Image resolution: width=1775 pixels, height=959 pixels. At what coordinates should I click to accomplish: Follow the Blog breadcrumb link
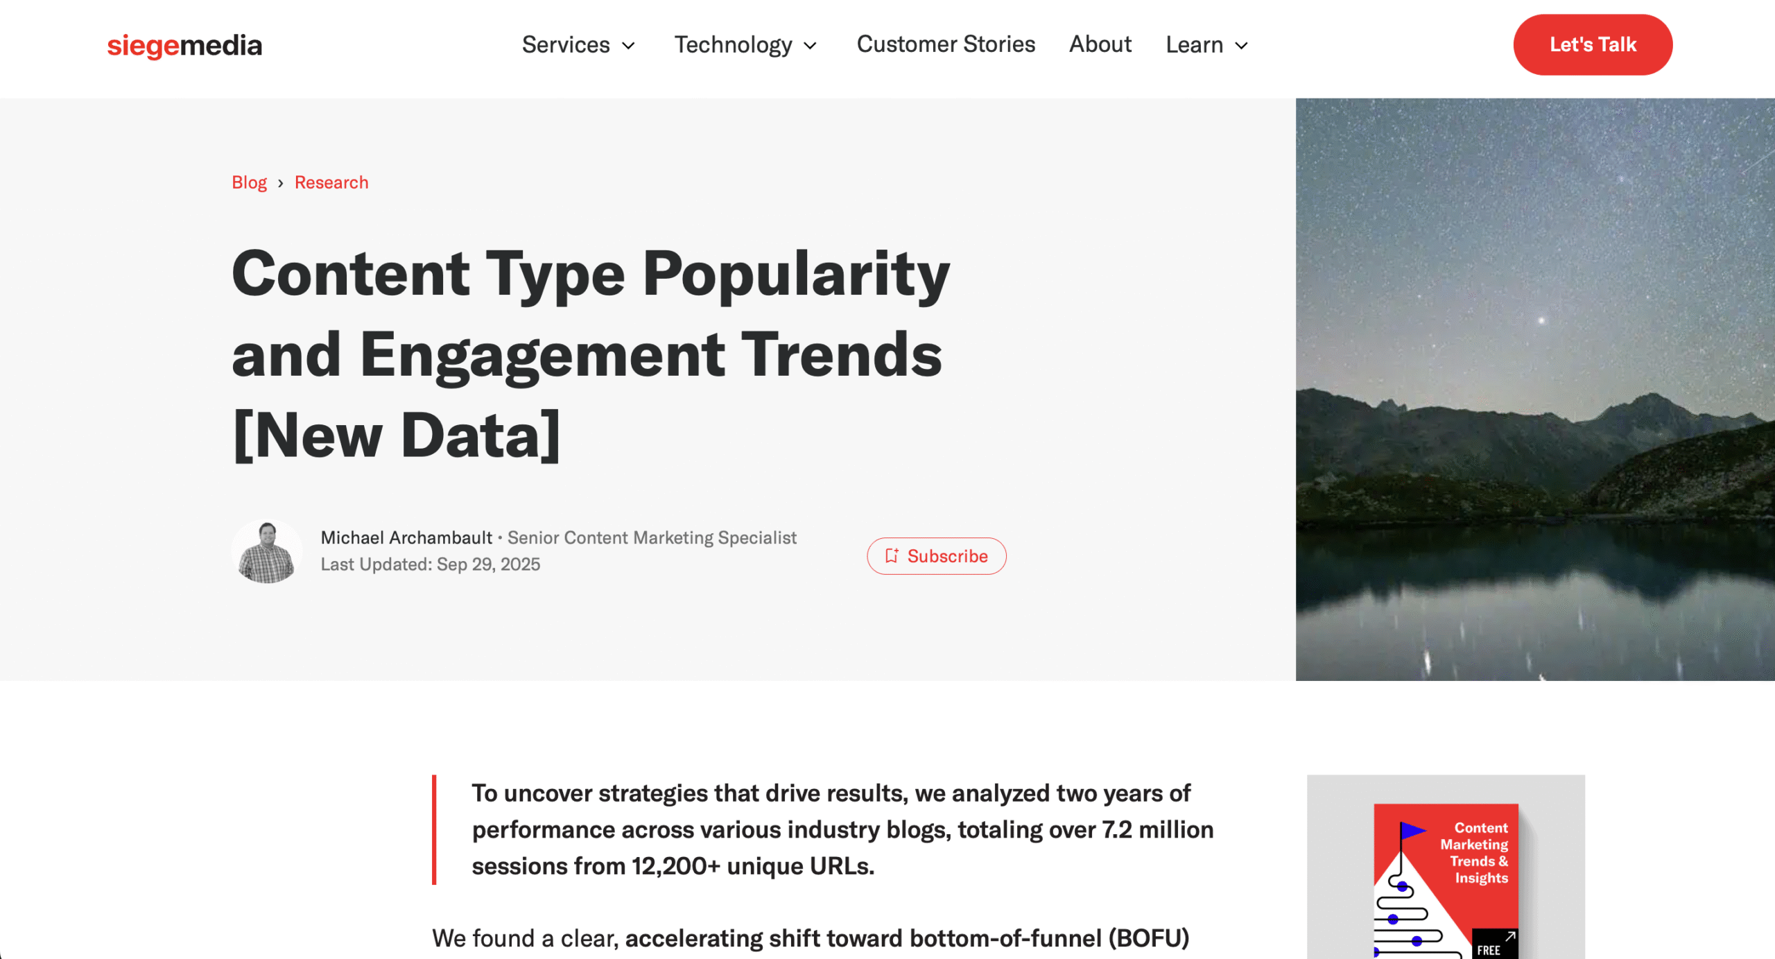tap(249, 182)
